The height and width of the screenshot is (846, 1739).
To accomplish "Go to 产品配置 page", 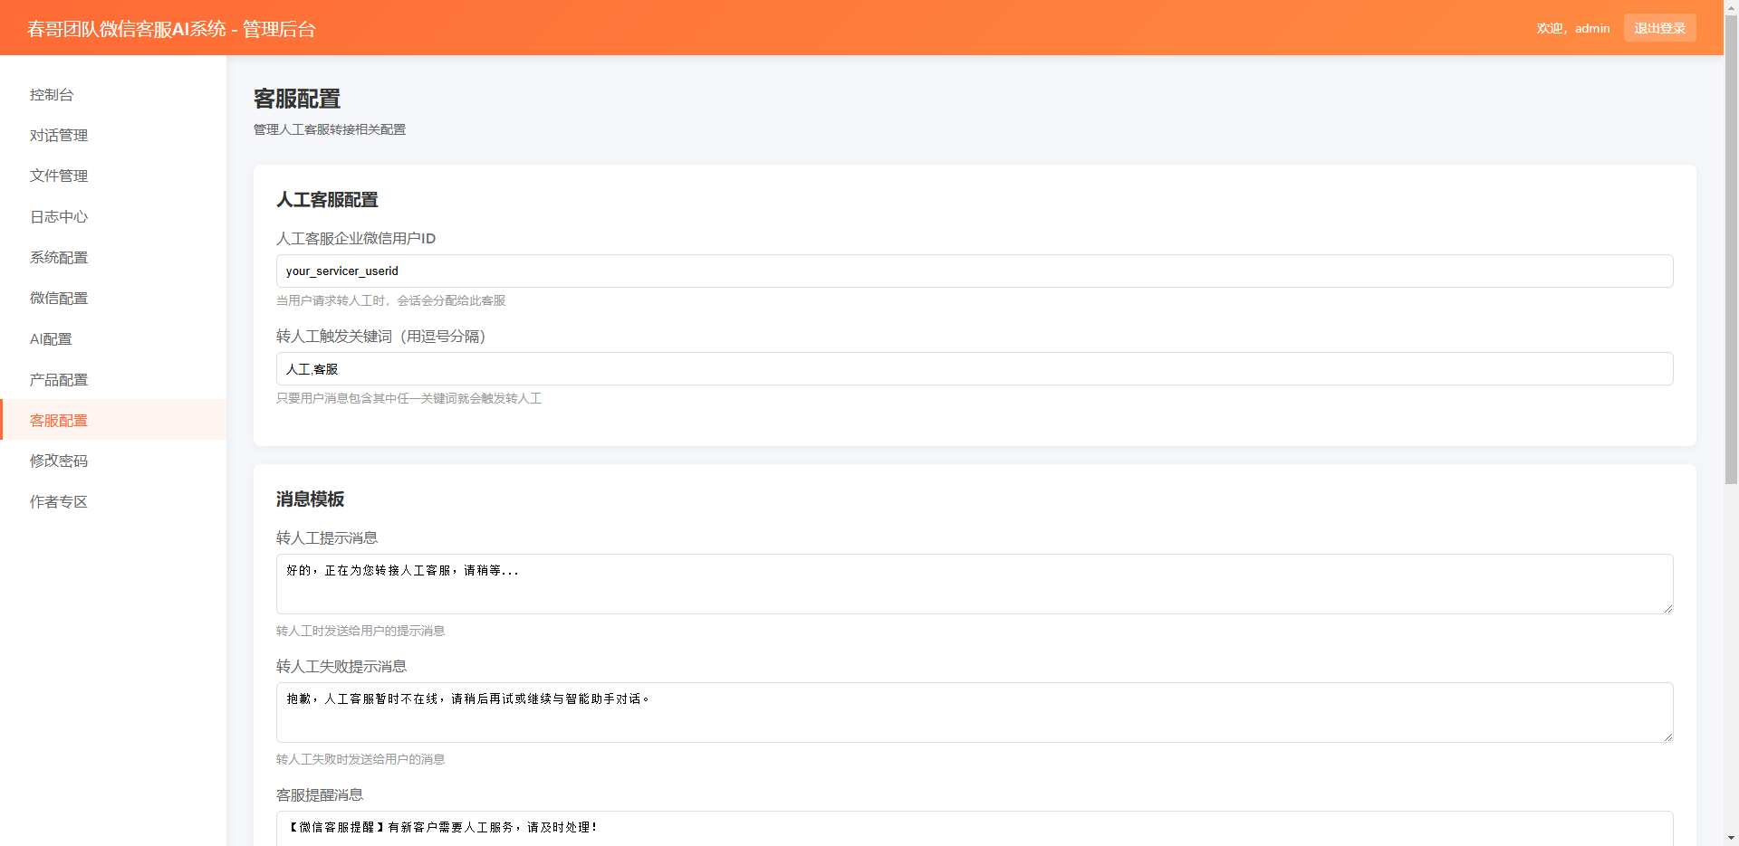I will [x=59, y=380].
